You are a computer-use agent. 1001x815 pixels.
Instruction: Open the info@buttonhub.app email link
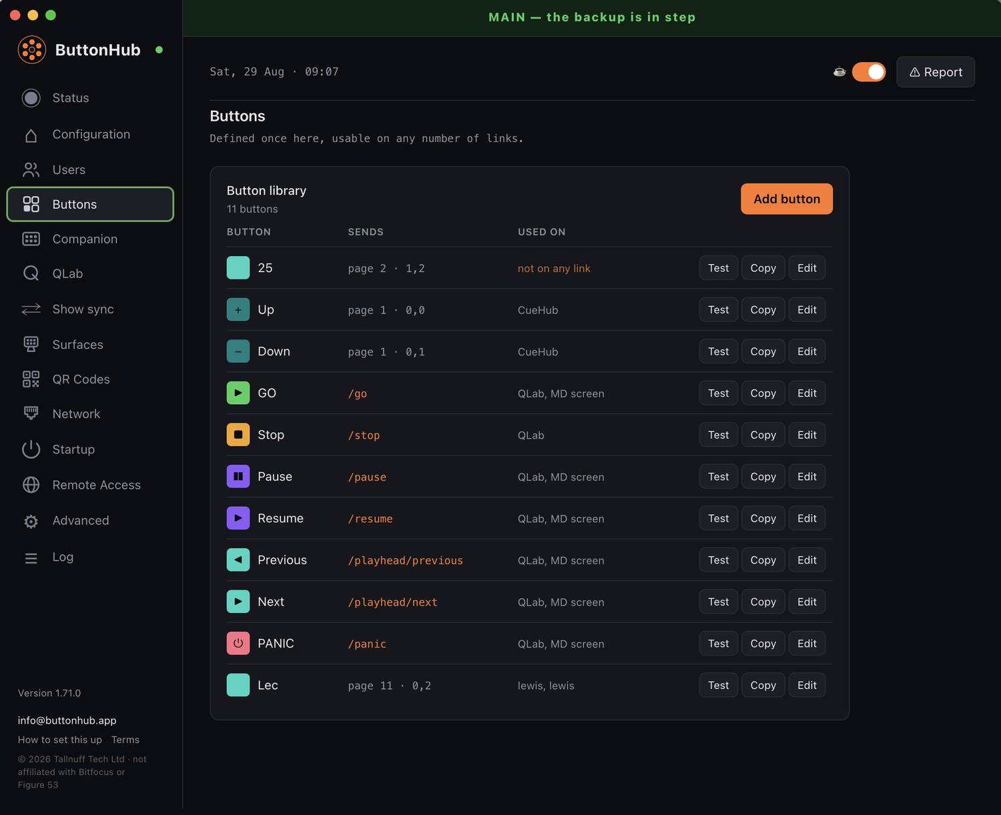coord(67,720)
